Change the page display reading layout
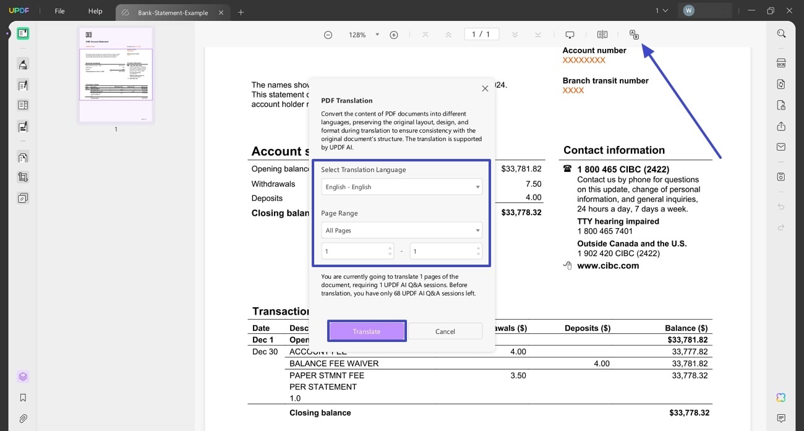The image size is (804, 431). [602, 35]
